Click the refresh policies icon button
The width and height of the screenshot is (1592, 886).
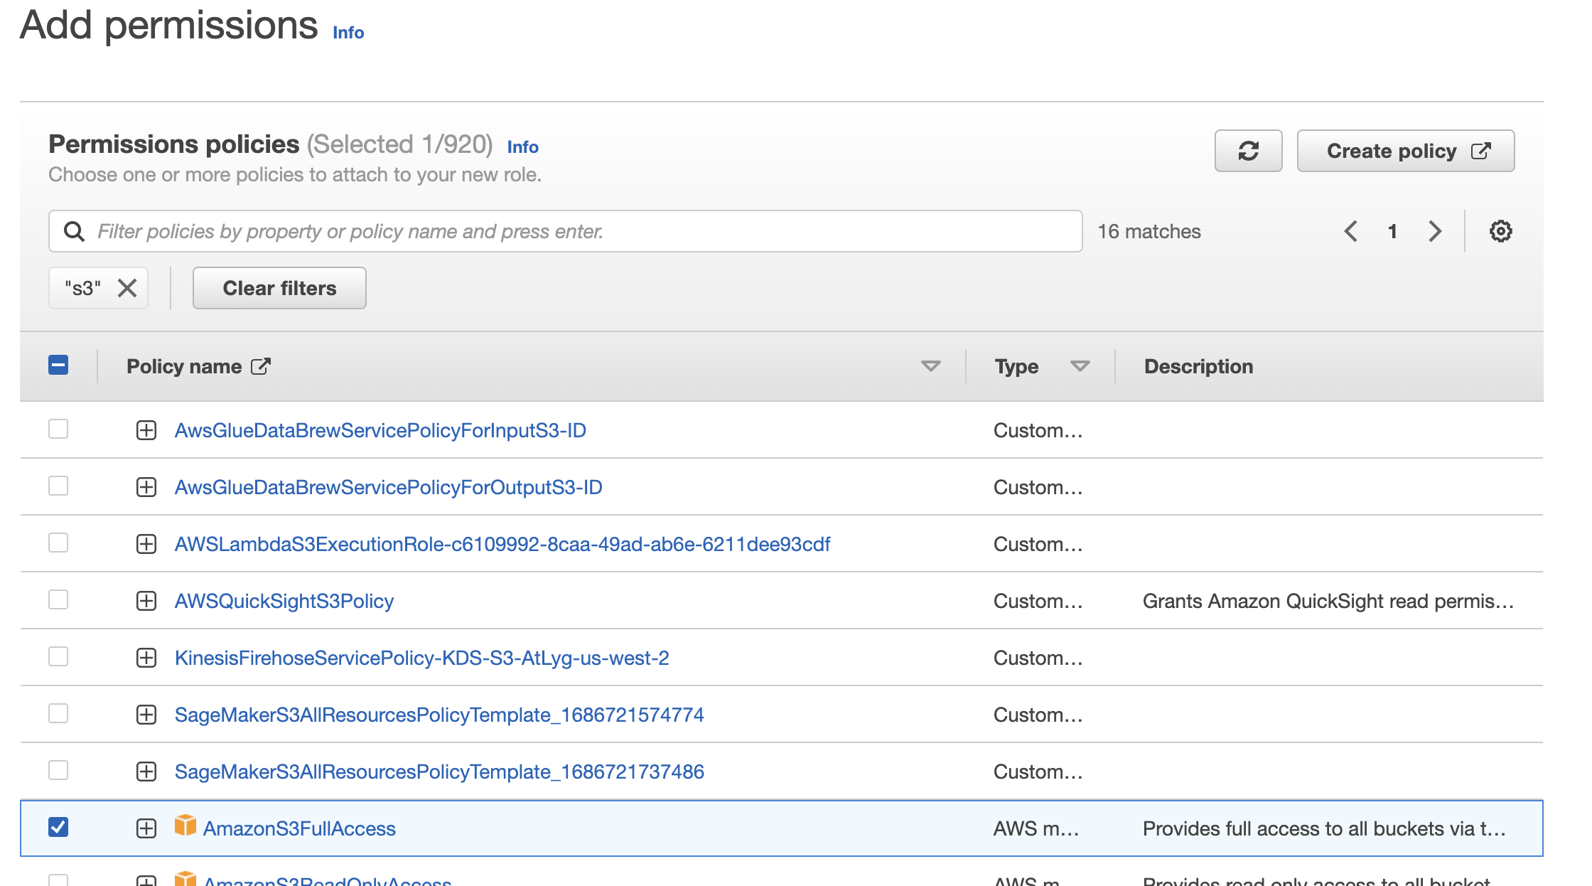(1248, 151)
